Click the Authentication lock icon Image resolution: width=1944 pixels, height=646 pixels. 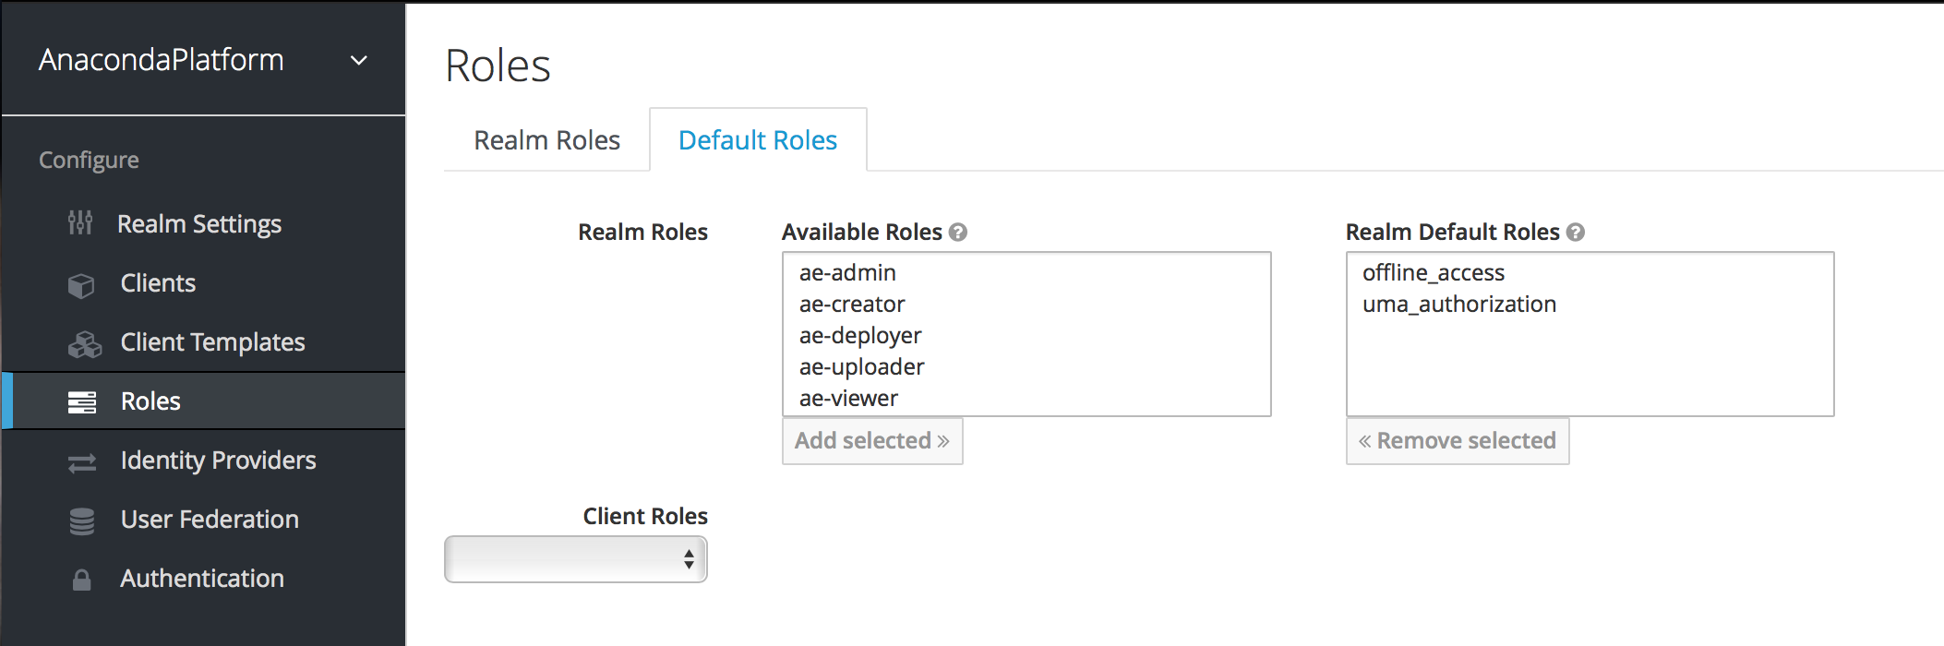click(82, 580)
